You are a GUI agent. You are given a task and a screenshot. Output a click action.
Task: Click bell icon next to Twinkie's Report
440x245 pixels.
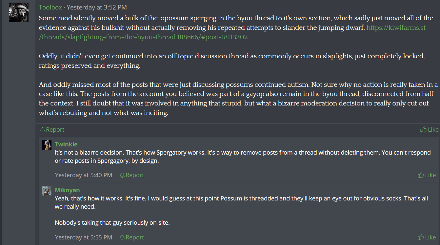(x=122, y=175)
